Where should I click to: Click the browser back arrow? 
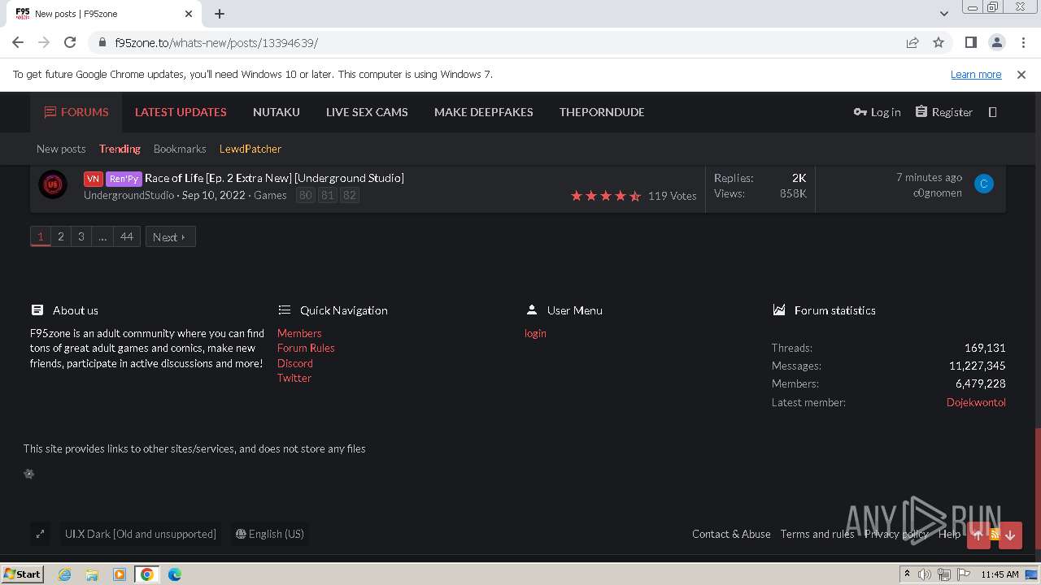[x=18, y=42]
